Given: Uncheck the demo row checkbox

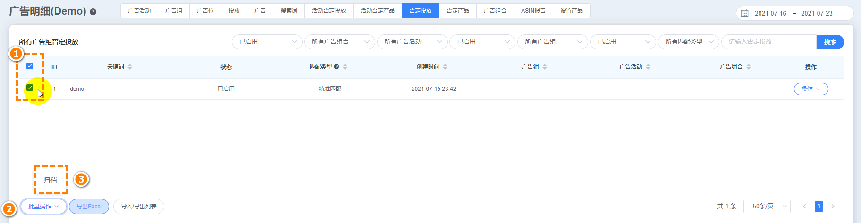Looking at the screenshot, I should 30,88.
